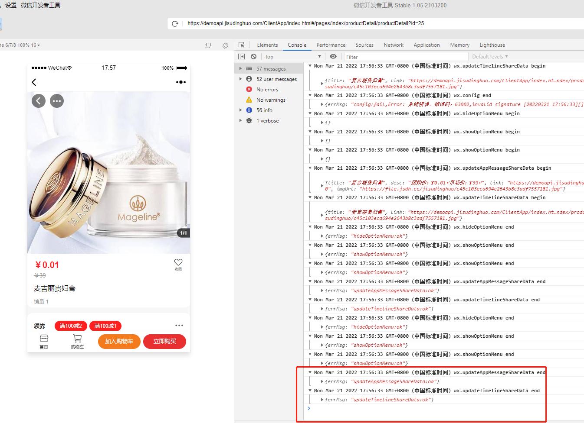Select the No warnings filter row
This screenshot has height=423, width=584.
point(269,100)
